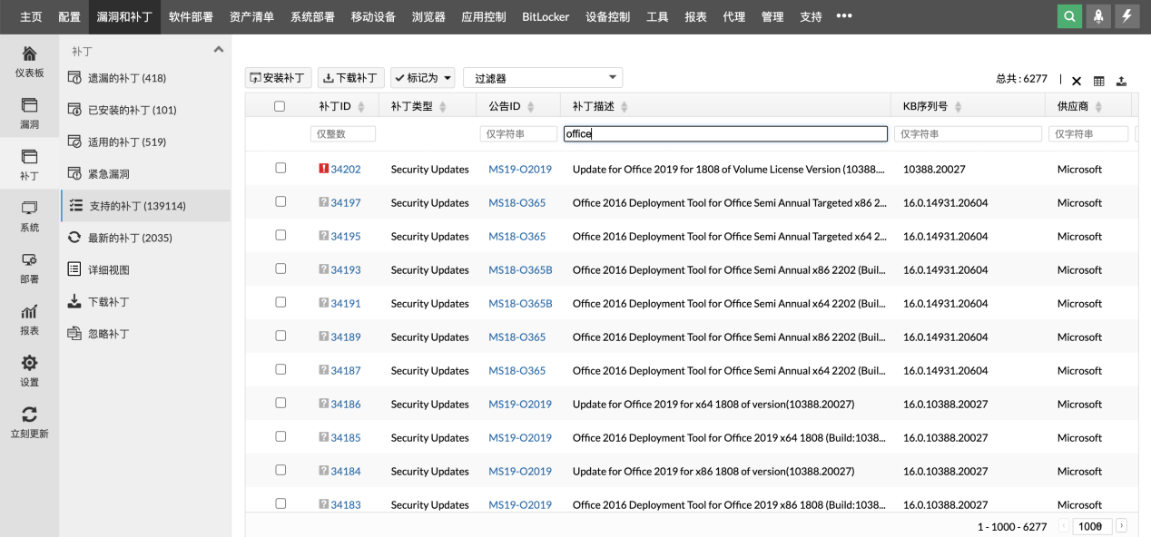
Task: Click the rocket icon in the top bar
Action: [1097, 16]
